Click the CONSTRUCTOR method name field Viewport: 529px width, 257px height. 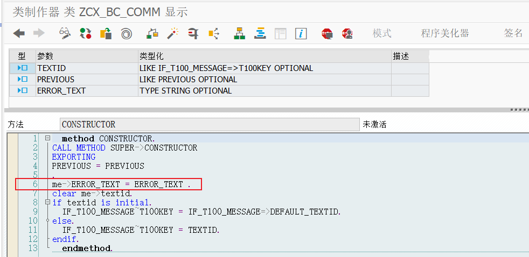[210, 124]
